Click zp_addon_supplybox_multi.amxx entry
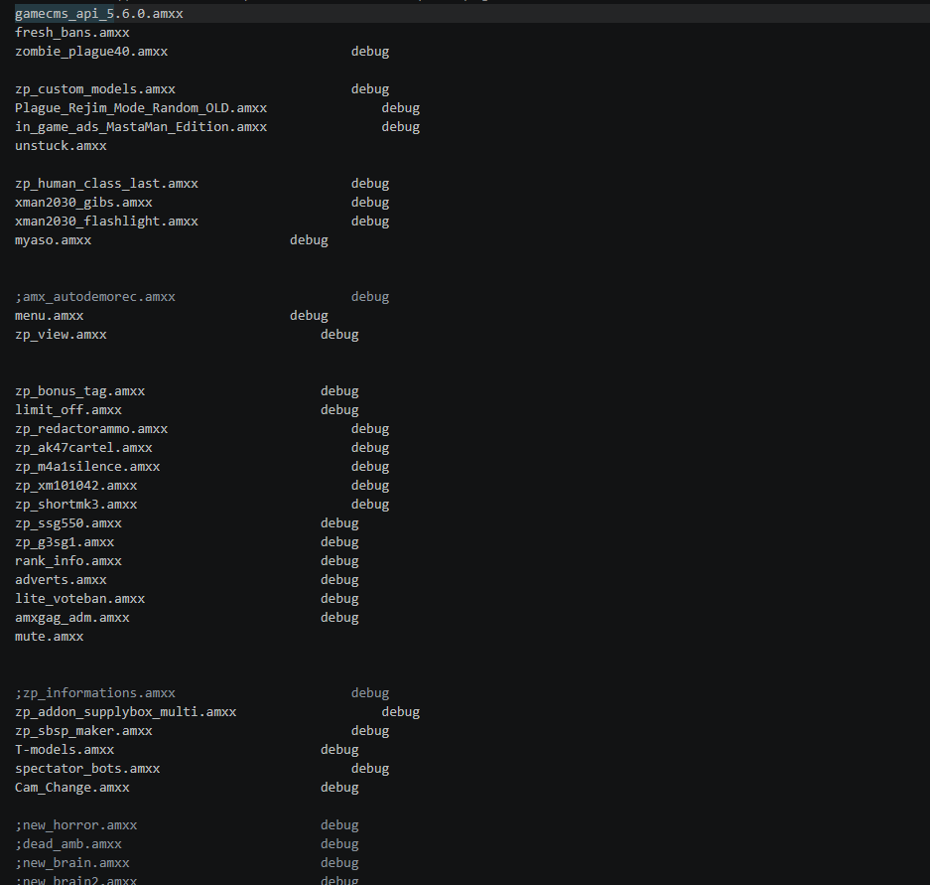Viewport: 930px width, 885px height. pos(126,712)
